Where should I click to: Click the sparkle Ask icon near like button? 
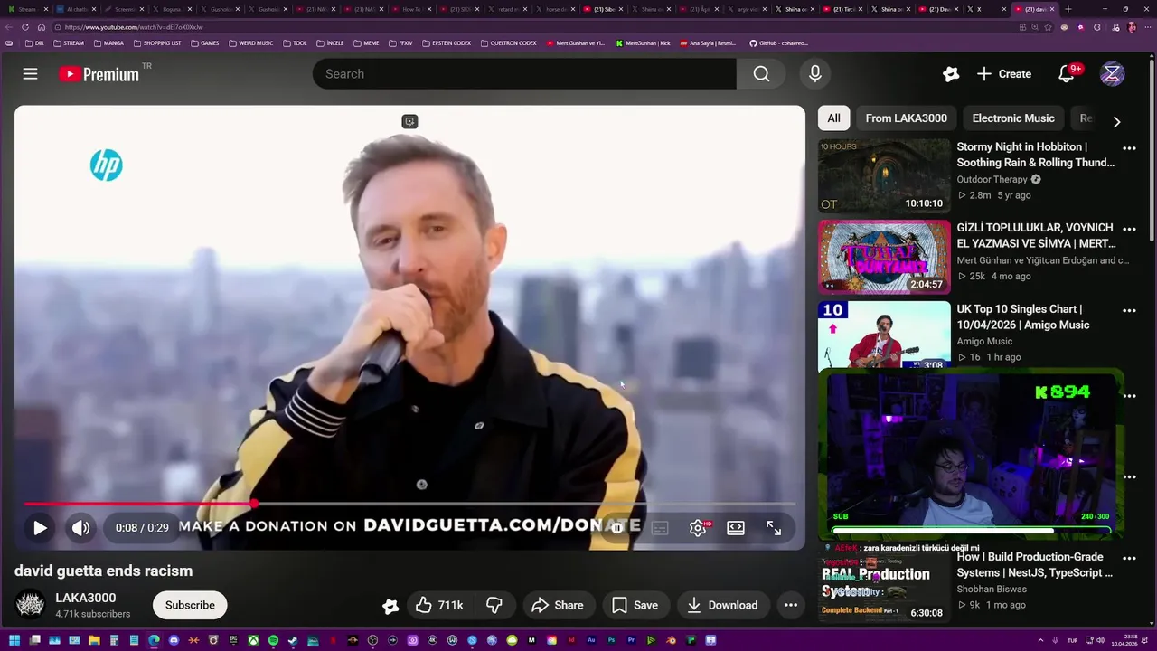(x=390, y=606)
